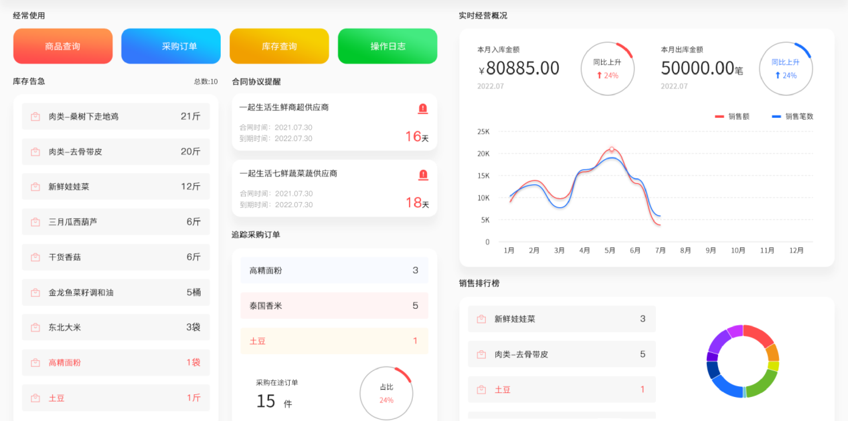Screen dimensions: 848x421
Task: Open the 操作日志 green button
Action: tap(387, 46)
